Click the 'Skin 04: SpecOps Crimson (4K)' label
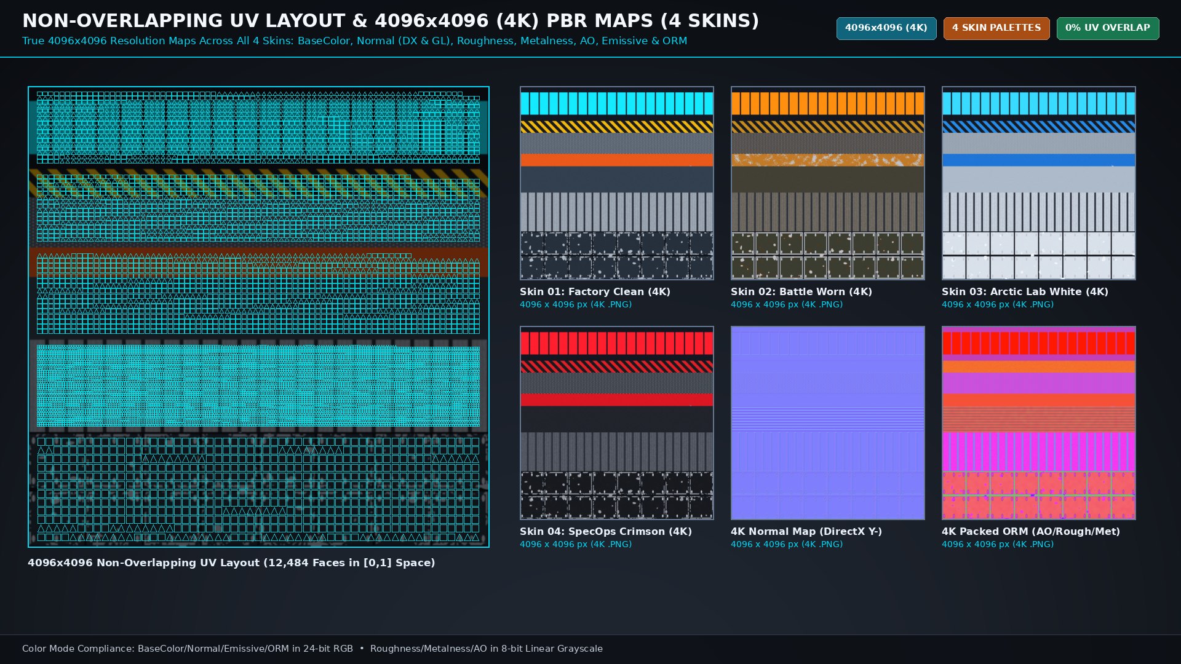The image size is (1181, 664). (x=606, y=532)
